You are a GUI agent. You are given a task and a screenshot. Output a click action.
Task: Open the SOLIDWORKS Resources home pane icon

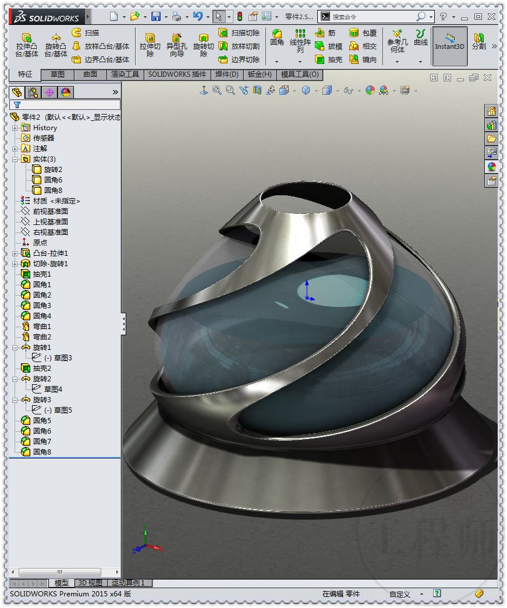point(491,111)
